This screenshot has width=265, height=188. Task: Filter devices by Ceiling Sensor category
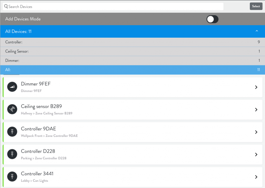coord(132,51)
